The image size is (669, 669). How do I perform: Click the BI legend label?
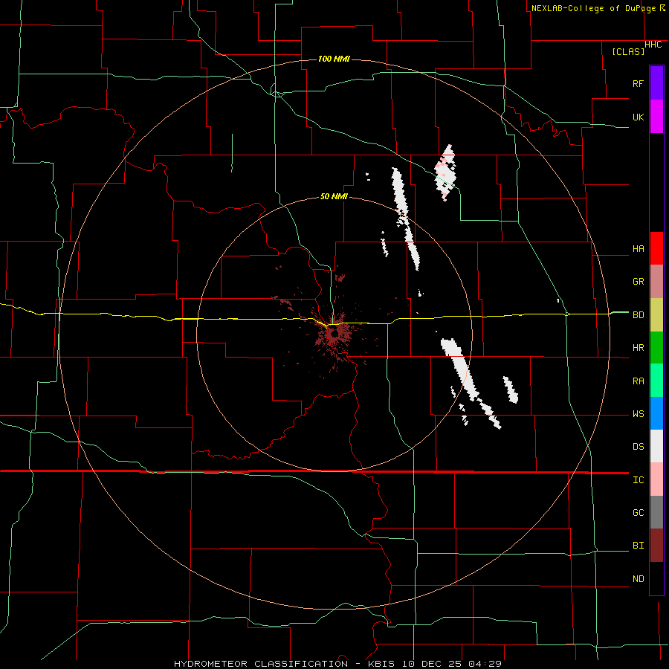click(x=638, y=546)
